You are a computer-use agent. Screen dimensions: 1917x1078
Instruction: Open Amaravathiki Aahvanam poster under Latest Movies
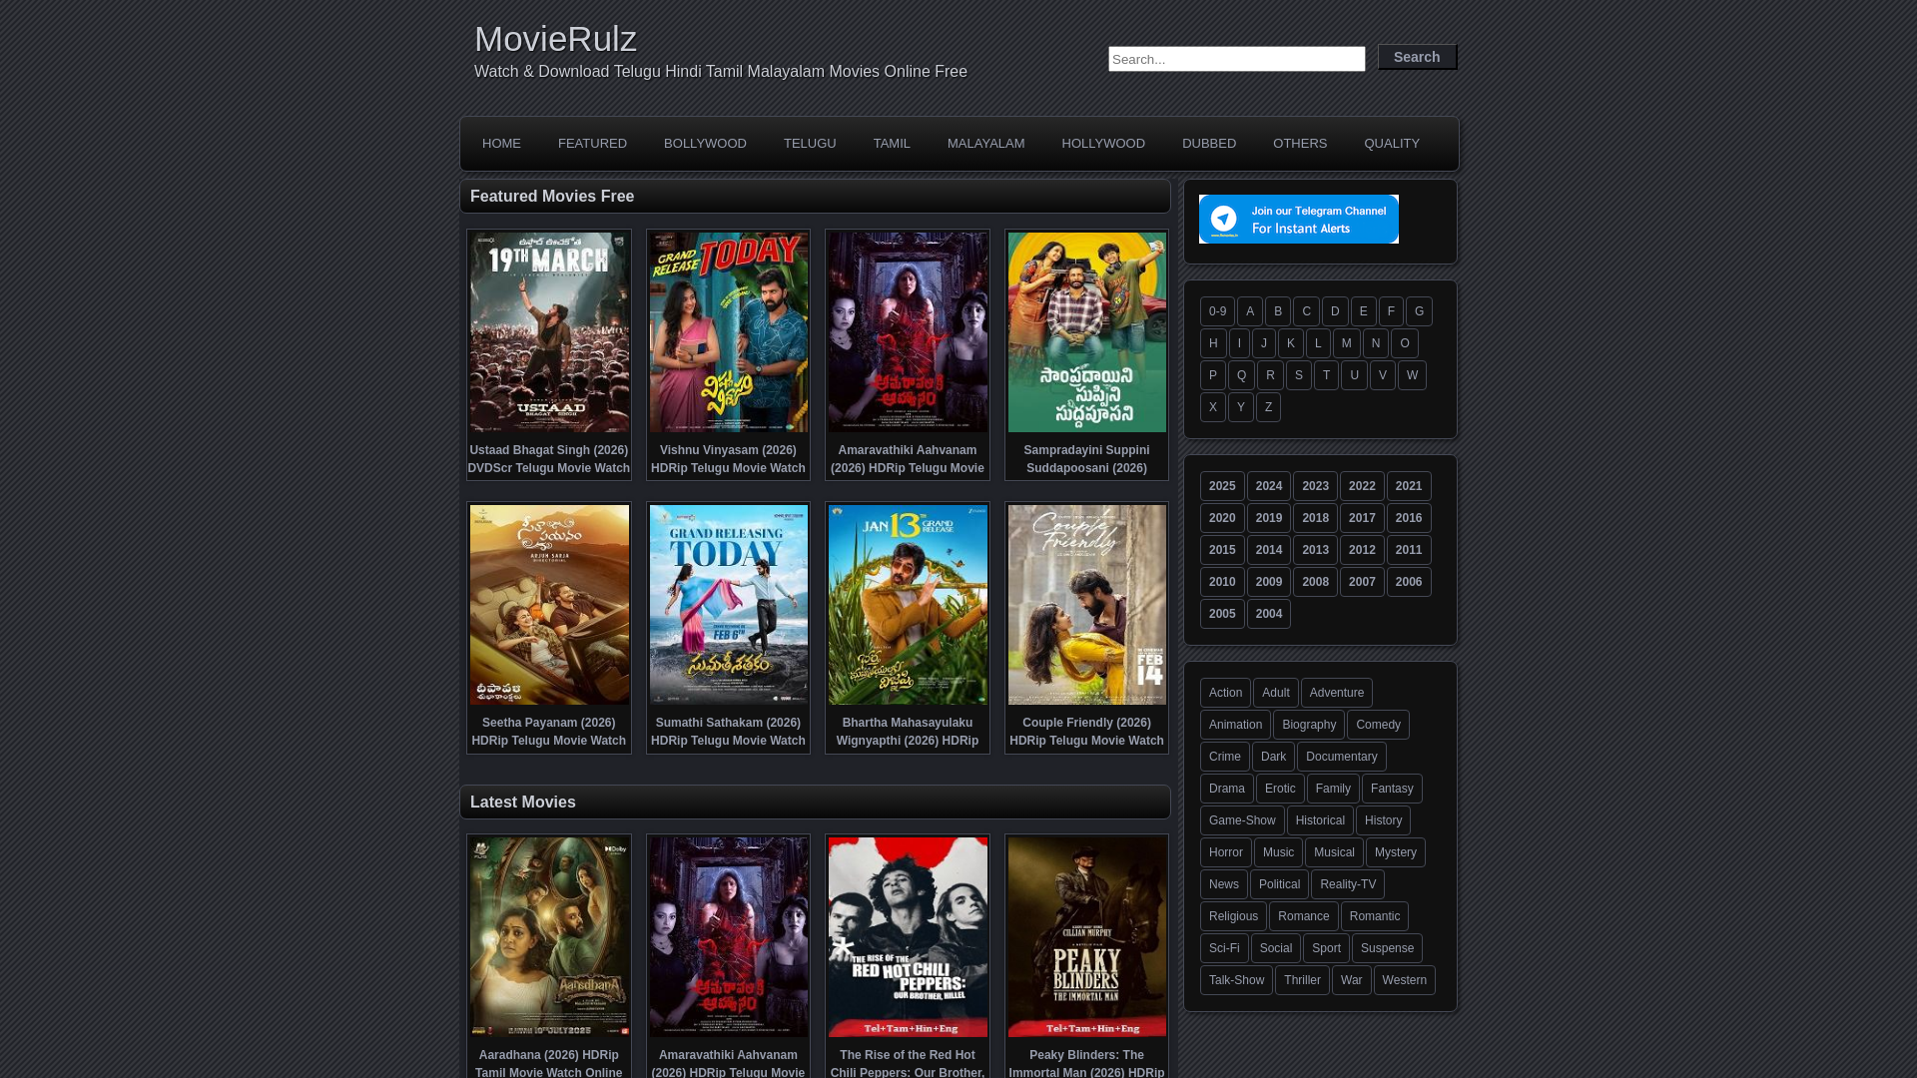[729, 937]
